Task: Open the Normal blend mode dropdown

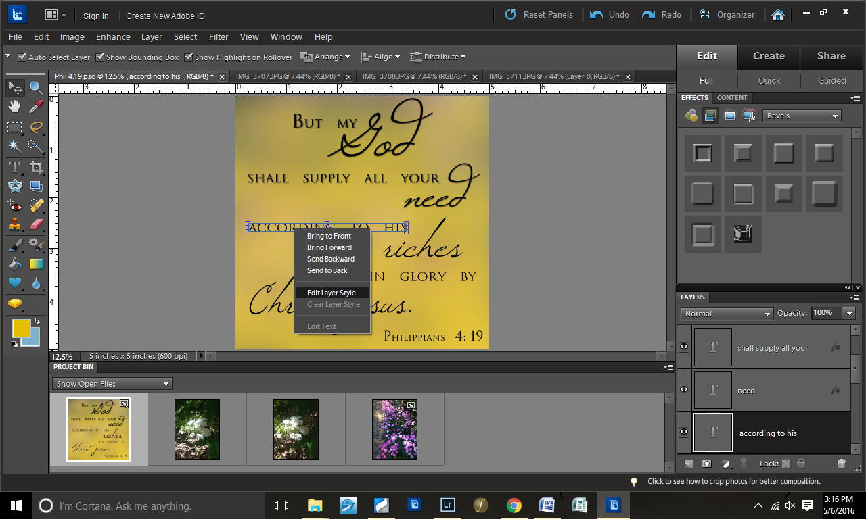Action: (x=727, y=314)
